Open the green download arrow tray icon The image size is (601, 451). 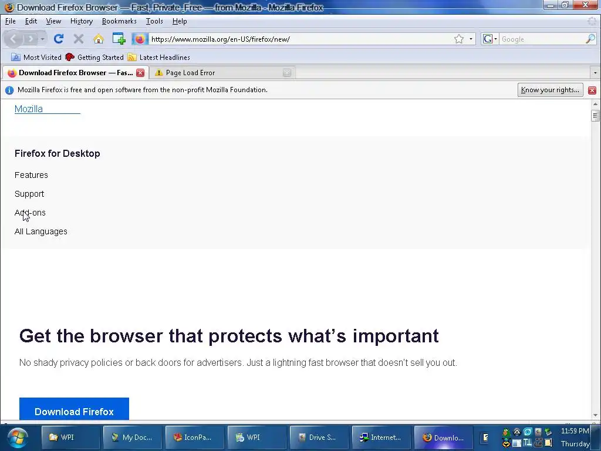pos(548,432)
